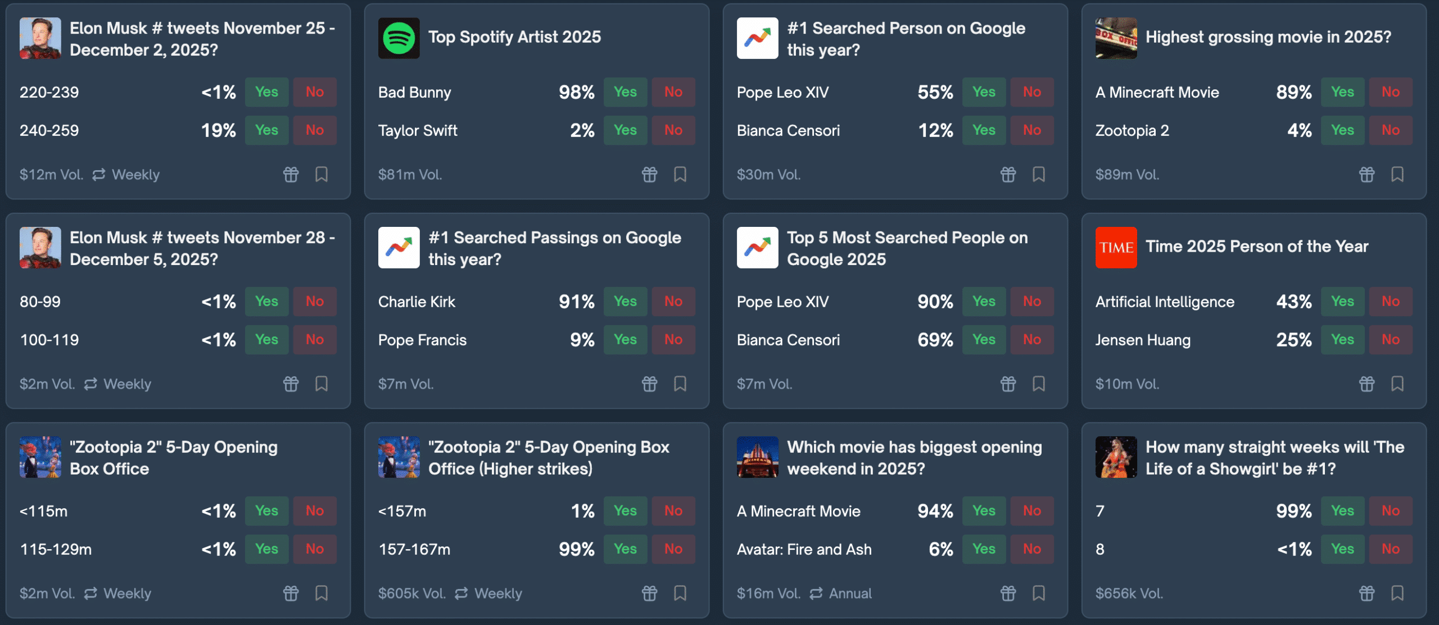Click the TIME magazine logo thumbnail
Screen dimensions: 1439x625
tap(1116, 248)
